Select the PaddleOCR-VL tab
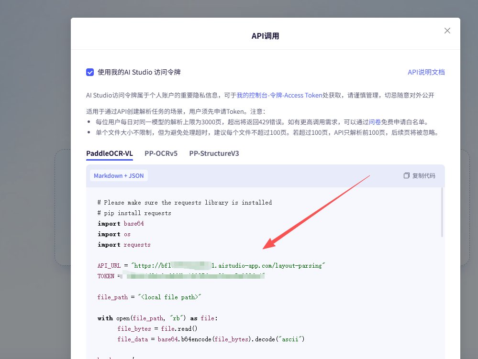The width and height of the screenshot is (478, 359). 110,153
